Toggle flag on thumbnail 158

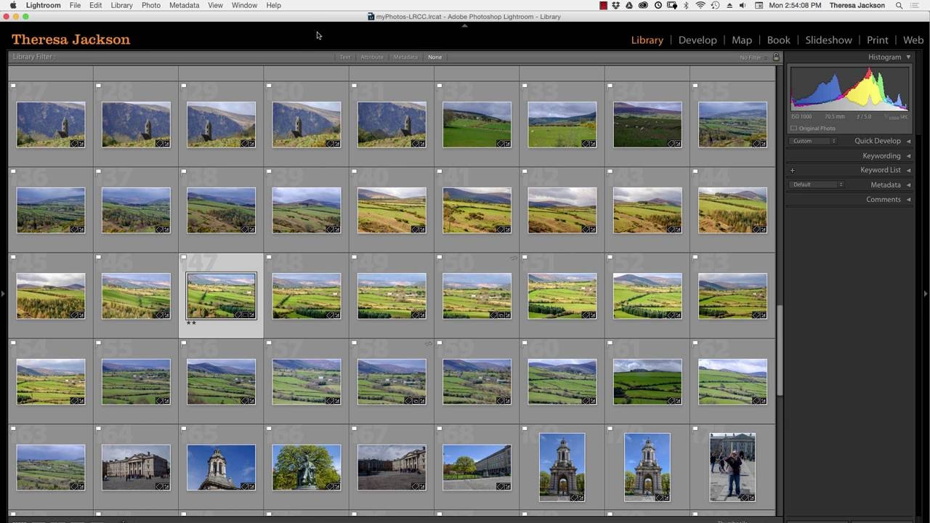pos(354,343)
